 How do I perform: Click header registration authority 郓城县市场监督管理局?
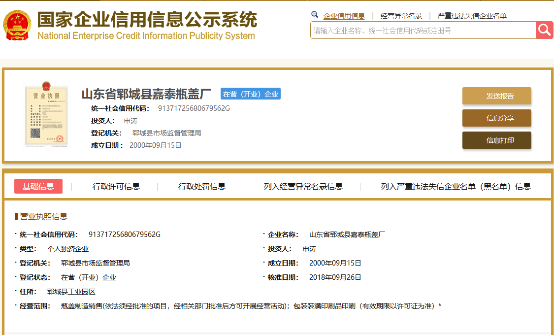[x=167, y=133]
